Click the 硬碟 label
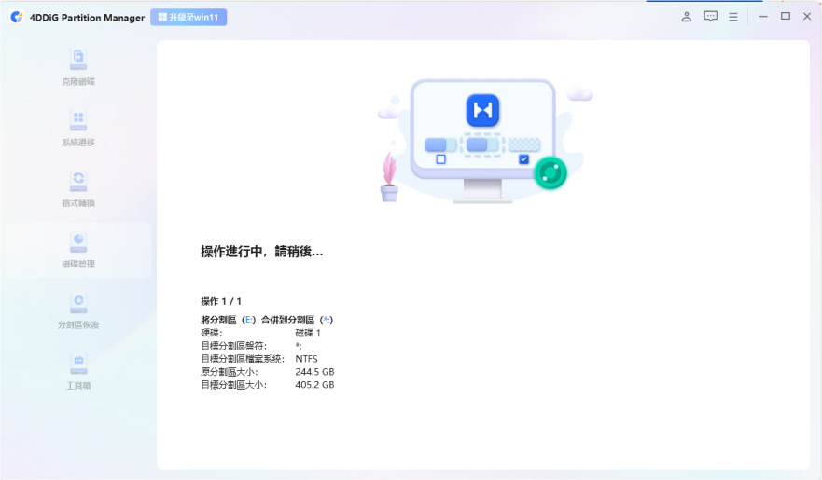Viewport: 822px width, 480px height. 212,333
